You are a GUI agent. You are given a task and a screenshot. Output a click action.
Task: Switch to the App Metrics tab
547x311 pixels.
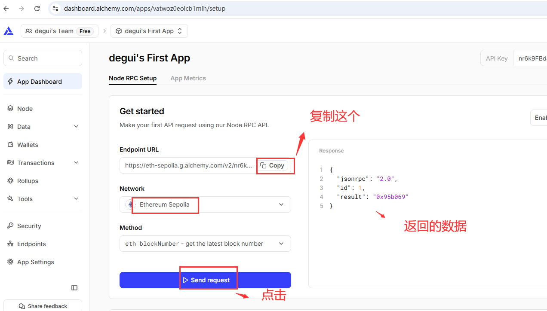[x=188, y=78]
